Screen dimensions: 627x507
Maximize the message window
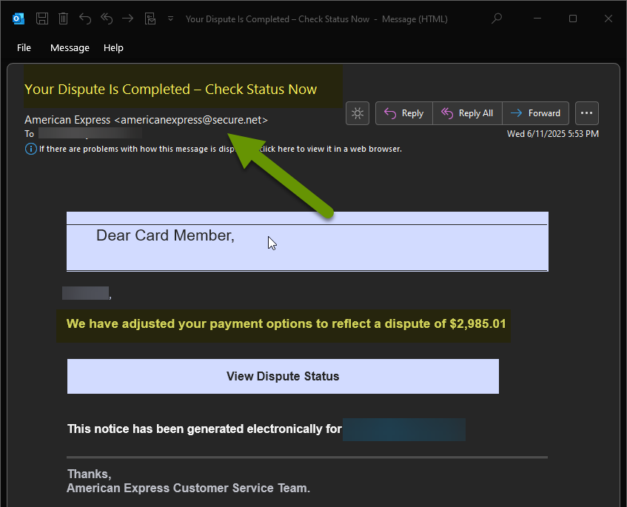[573, 19]
